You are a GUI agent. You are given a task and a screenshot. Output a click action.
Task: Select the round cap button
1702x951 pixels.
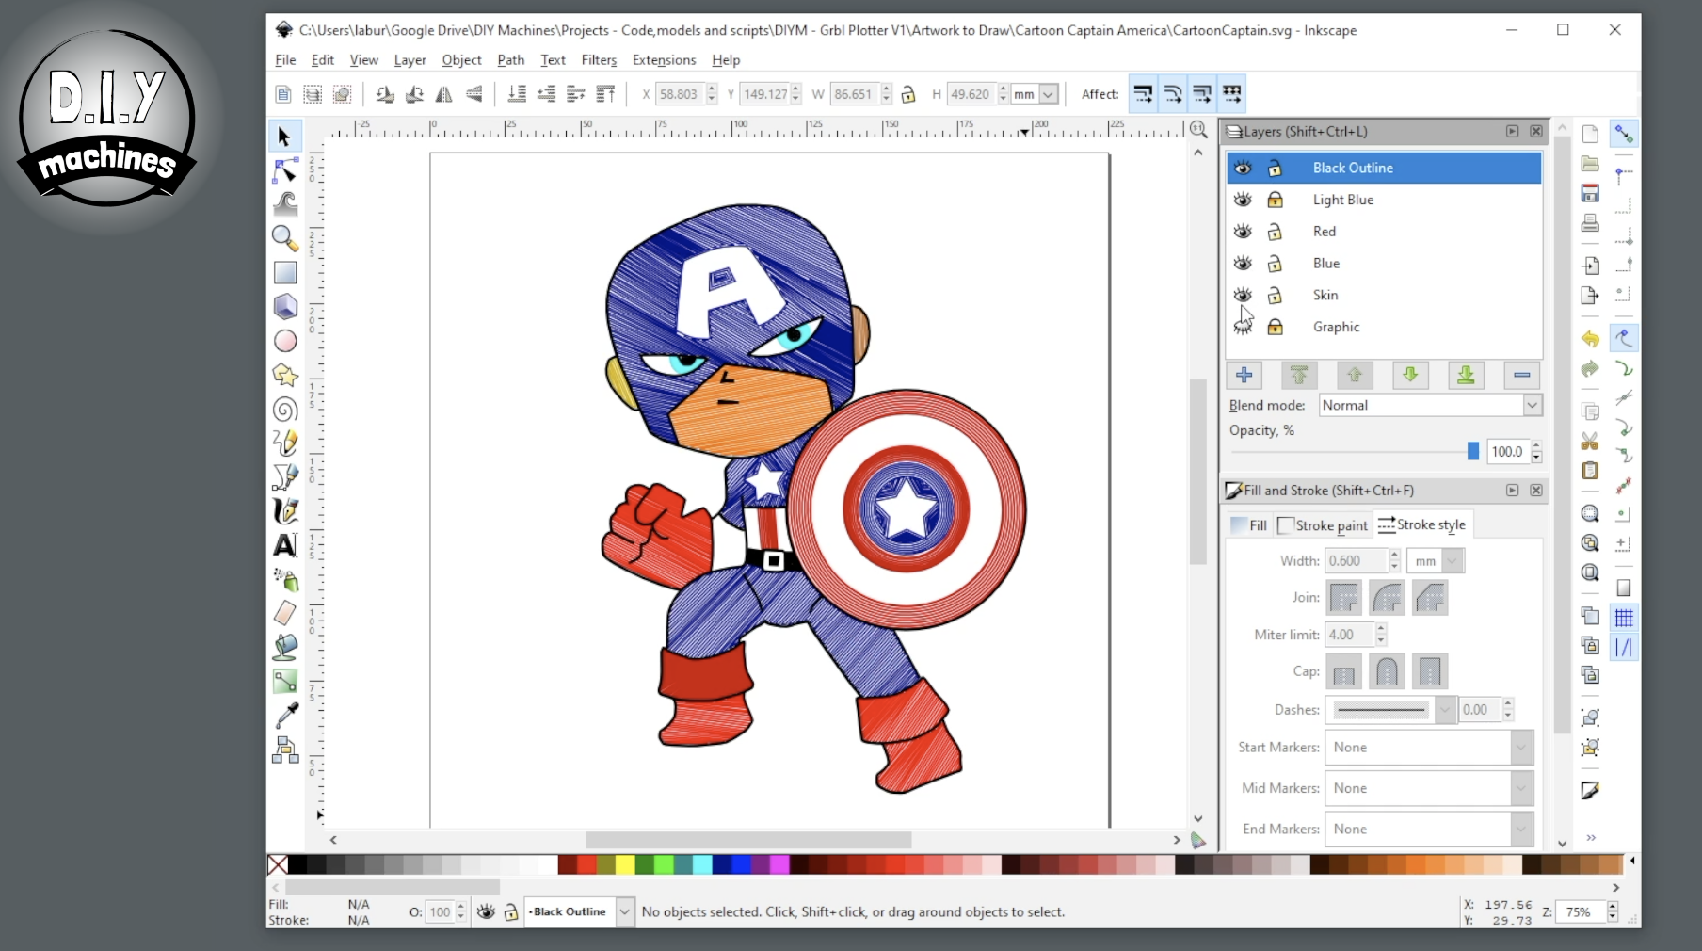click(1387, 671)
